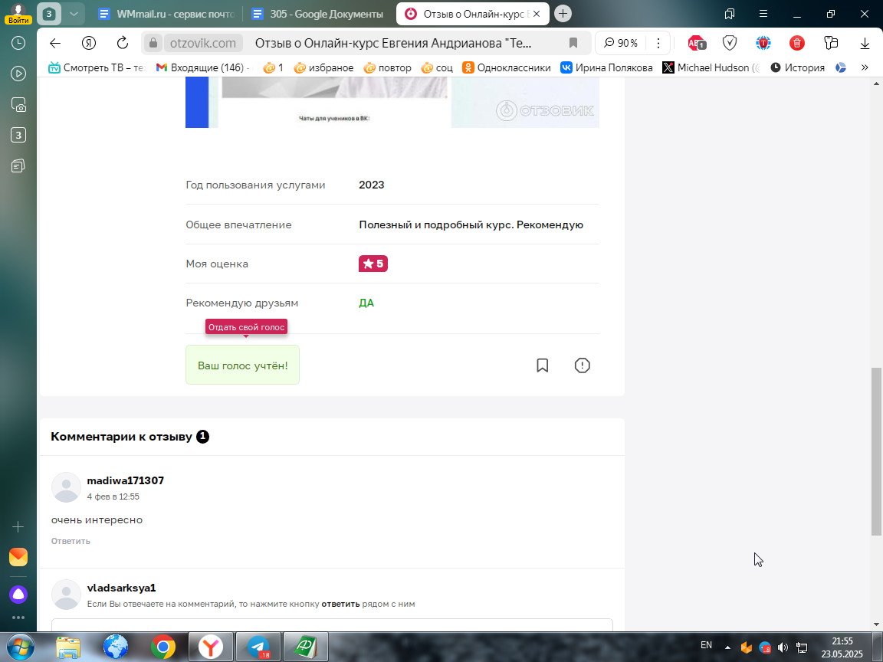Viewport: 883px width, 662px height.
Task: Open browser main menu hamburger
Action: coord(763,14)
